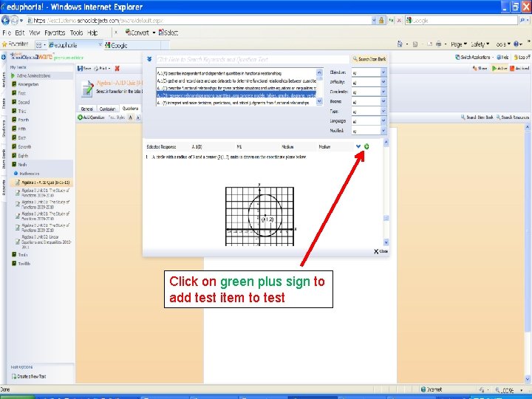Click the Third grade folder icon
Viewport: 532px width, 399px height.
tap(14, 111)
